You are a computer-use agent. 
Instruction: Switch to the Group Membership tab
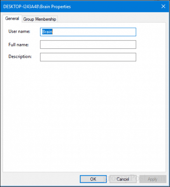[x=40, y=19]
